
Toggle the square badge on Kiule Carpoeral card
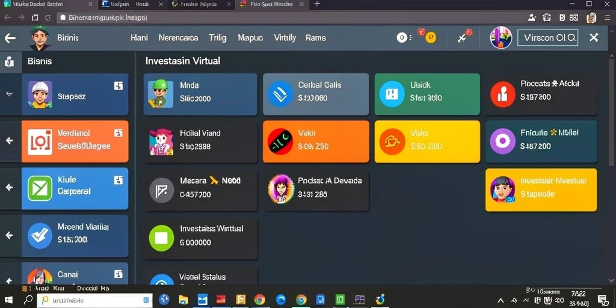pyautogui.click(x=119, y=180)
